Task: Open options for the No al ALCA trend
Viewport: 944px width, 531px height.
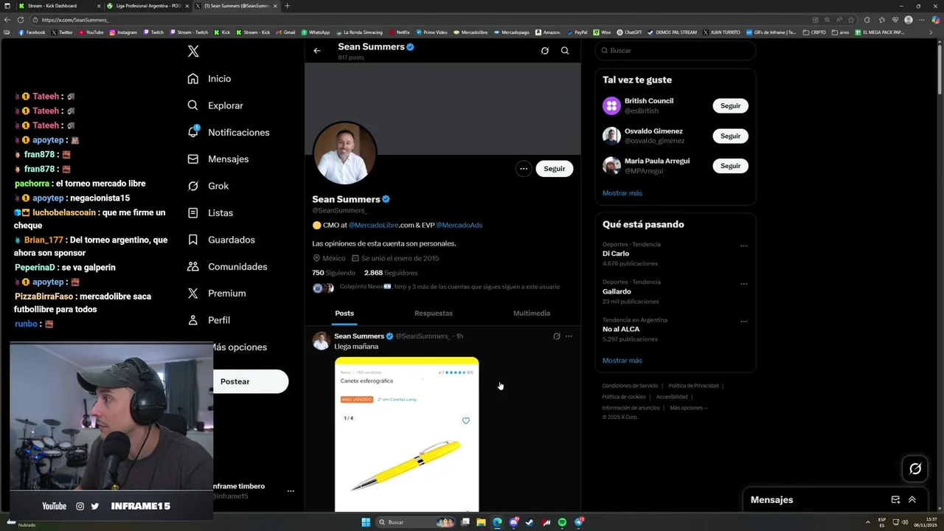Action: point(743,322)
